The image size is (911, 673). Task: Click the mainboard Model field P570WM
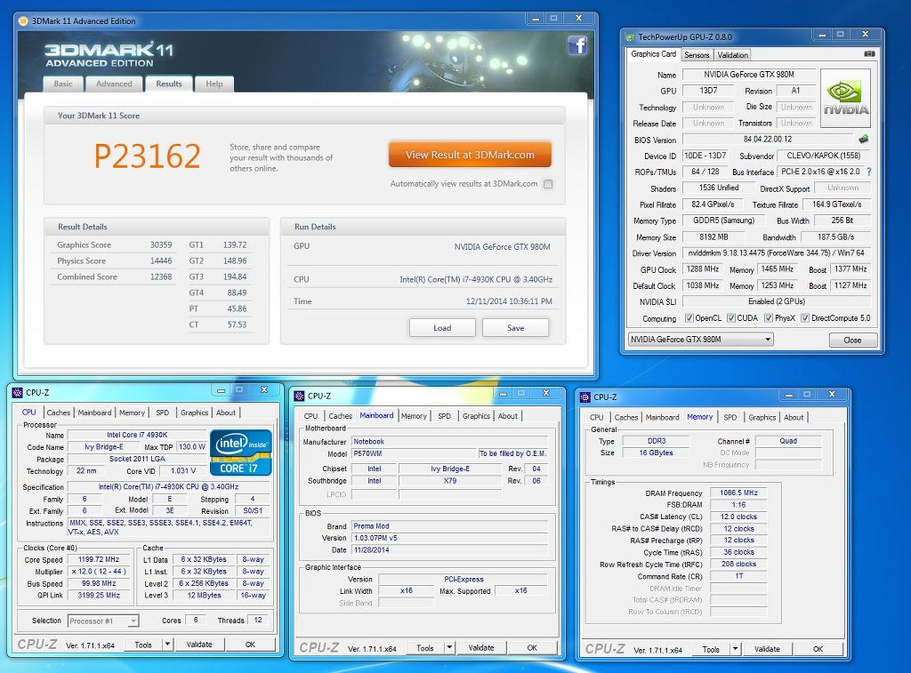[x=415, y=453]
